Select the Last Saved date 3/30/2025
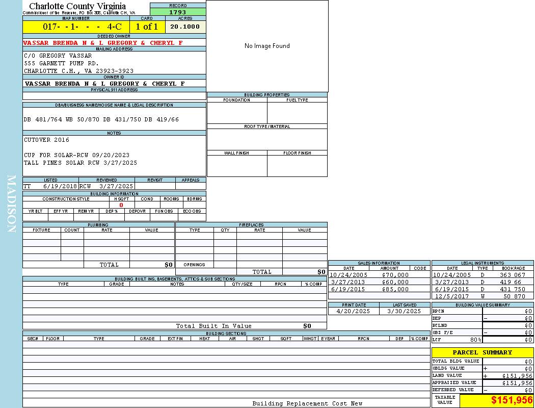This screenshot has width=535, height=408. click(404, 311)
